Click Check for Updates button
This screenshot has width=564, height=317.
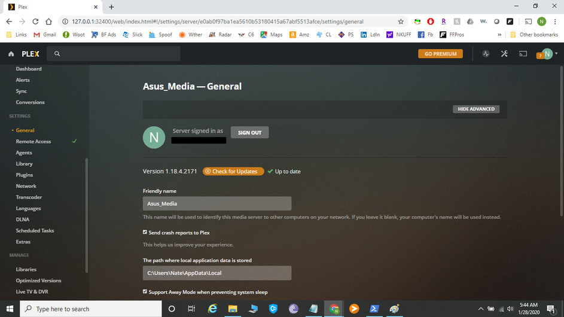[233, 172]
